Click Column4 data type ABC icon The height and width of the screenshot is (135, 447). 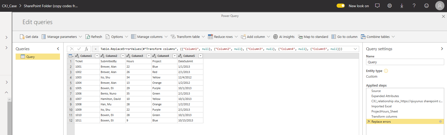coord(154,56)
